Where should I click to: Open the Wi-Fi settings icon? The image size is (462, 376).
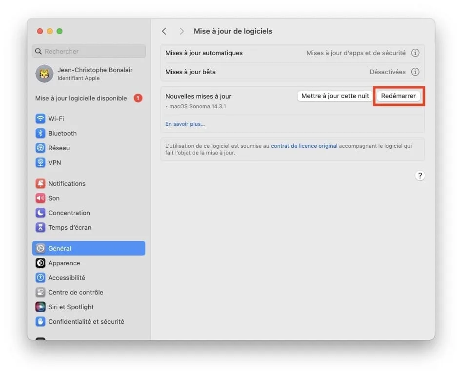[x=40, y=119]
